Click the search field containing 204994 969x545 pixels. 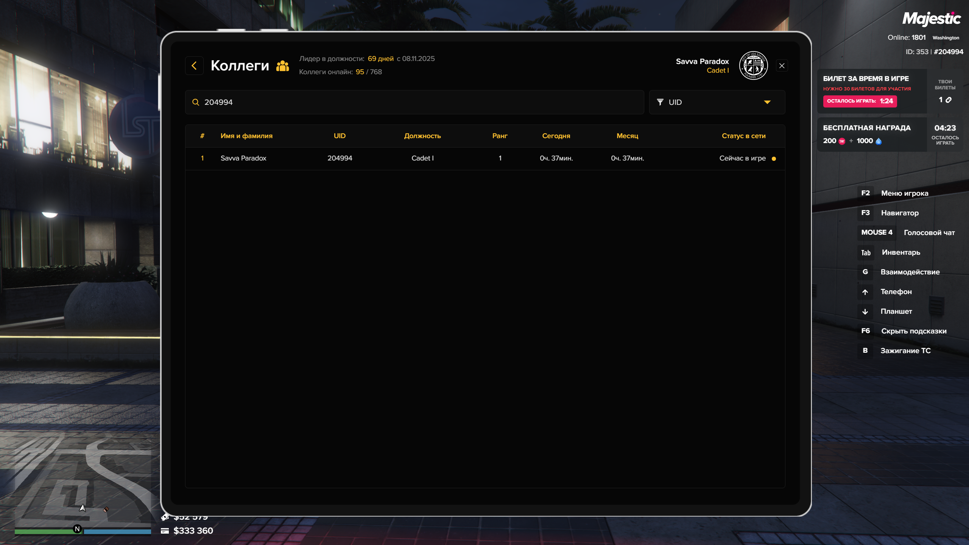point(416,102)
